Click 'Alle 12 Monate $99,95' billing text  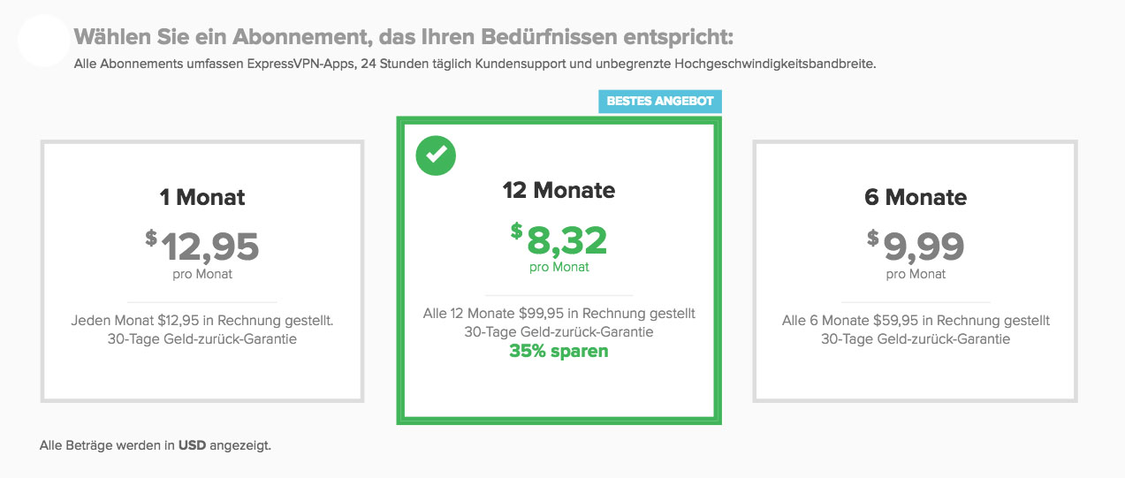[x=559, y=313]
